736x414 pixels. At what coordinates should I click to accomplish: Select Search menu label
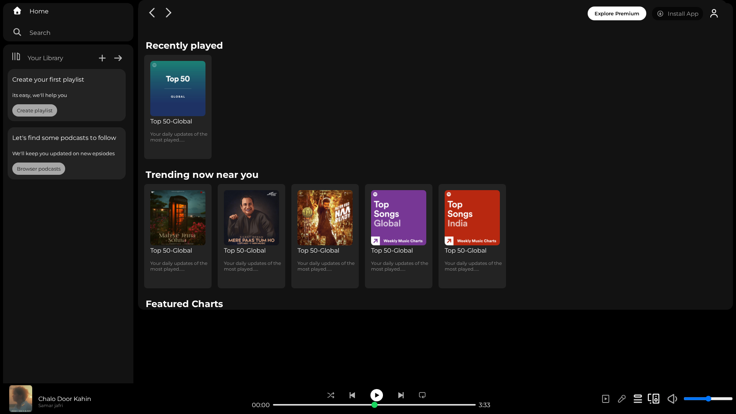40,33
